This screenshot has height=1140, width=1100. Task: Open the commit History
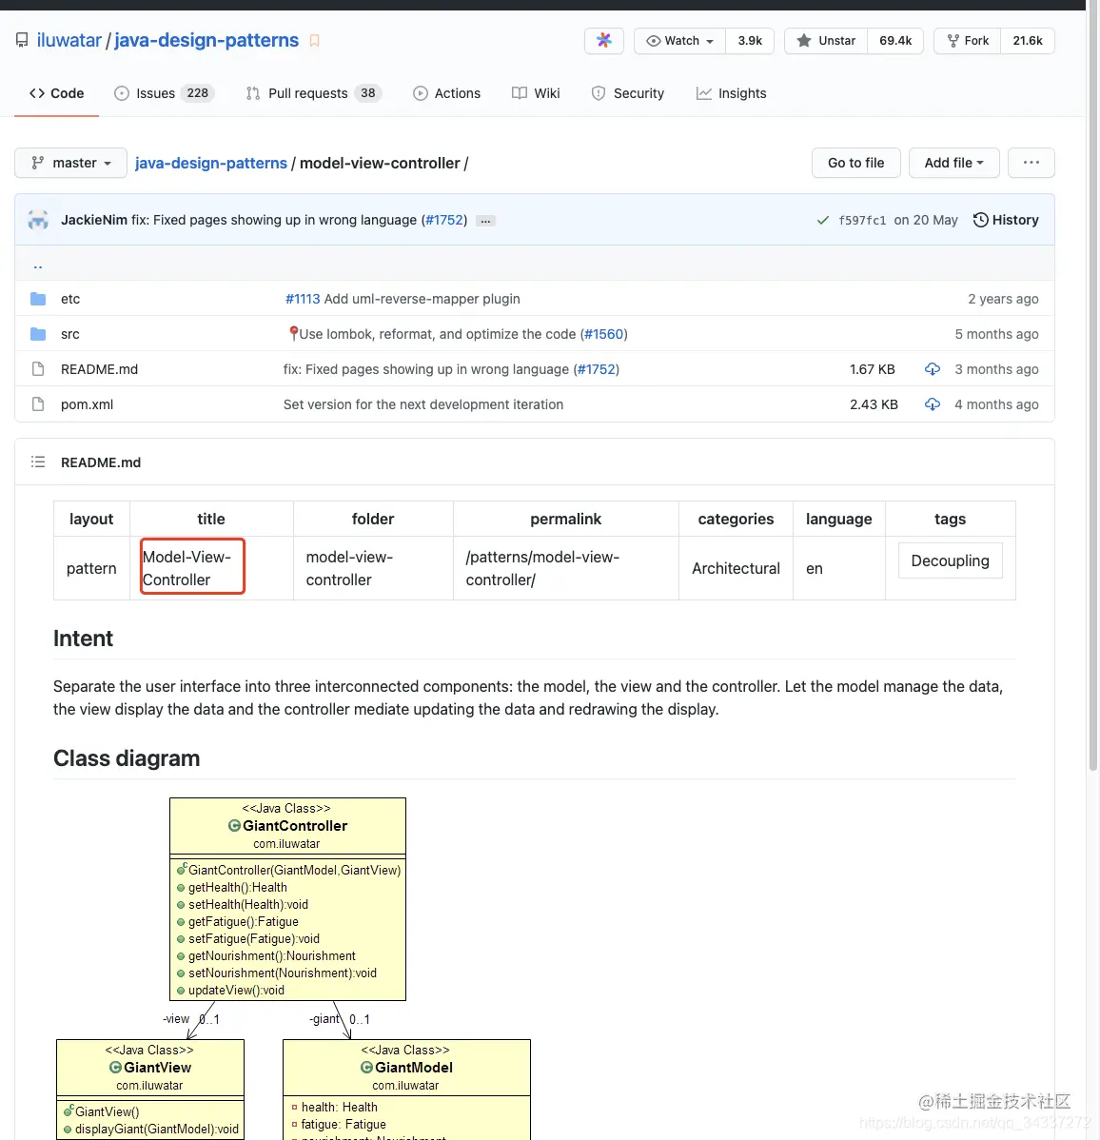pyautogui.click(x=1006, y=220)
